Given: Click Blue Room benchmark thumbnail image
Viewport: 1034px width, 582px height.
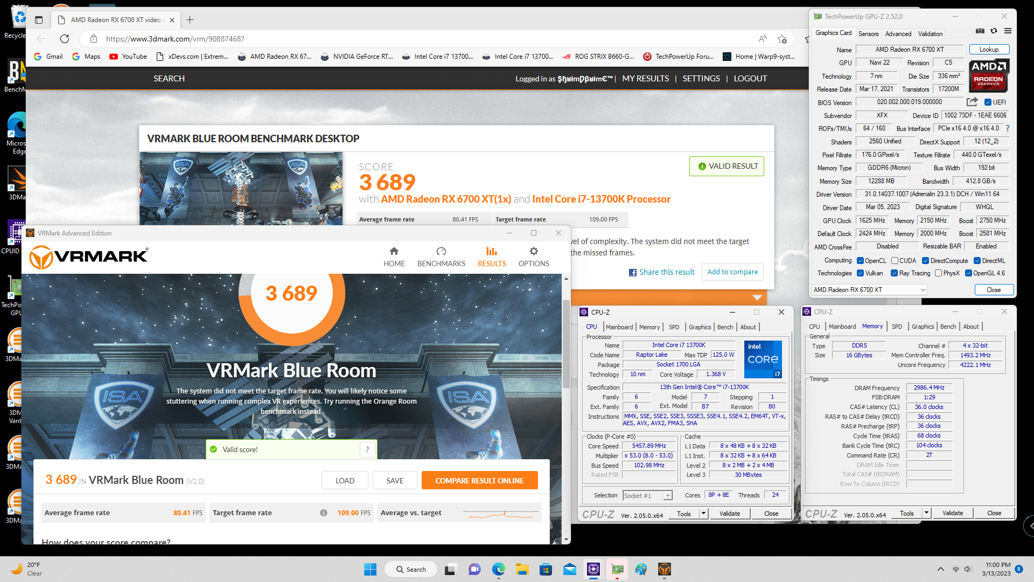Looking at the screenshot, I should [241, 188].
